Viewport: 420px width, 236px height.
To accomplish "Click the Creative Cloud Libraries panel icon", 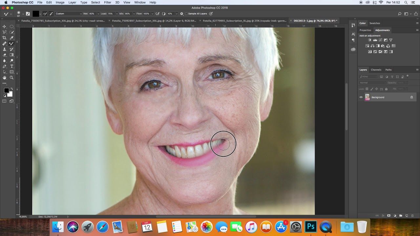I will point(353,49).
